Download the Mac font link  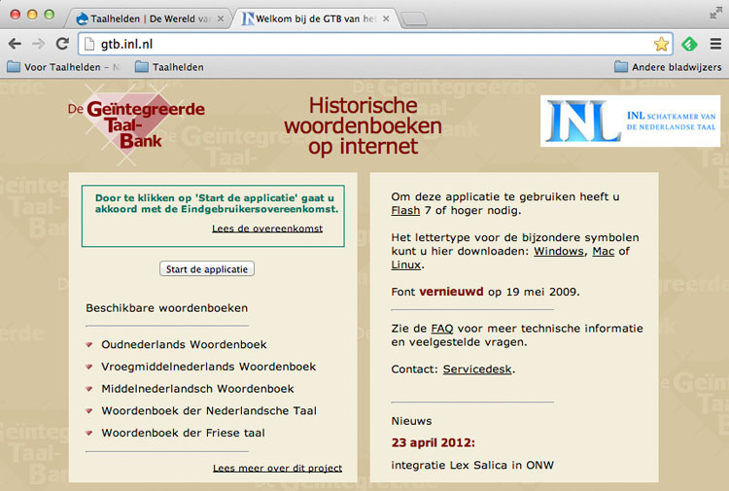coord(603,251)
